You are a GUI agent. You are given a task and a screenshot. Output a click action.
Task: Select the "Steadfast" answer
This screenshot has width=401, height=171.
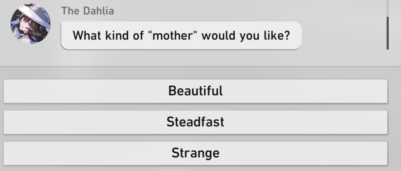(195, 122)
